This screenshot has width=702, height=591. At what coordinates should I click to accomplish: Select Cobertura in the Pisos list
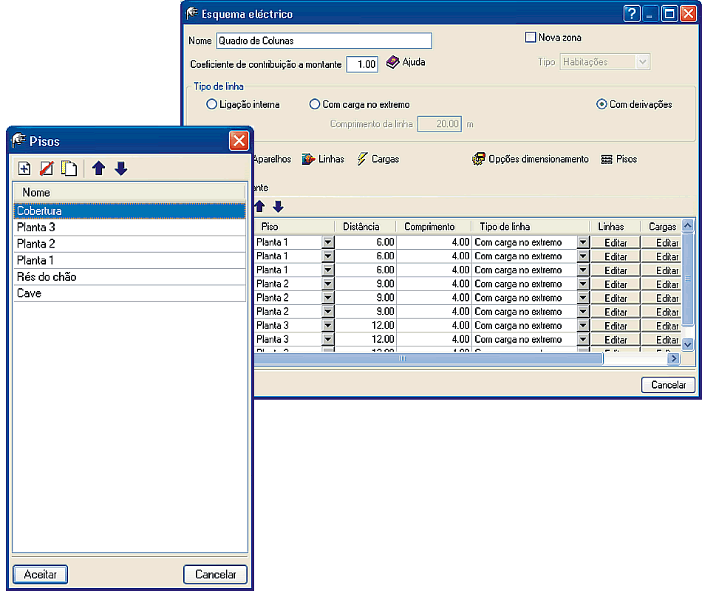[130, 211]
